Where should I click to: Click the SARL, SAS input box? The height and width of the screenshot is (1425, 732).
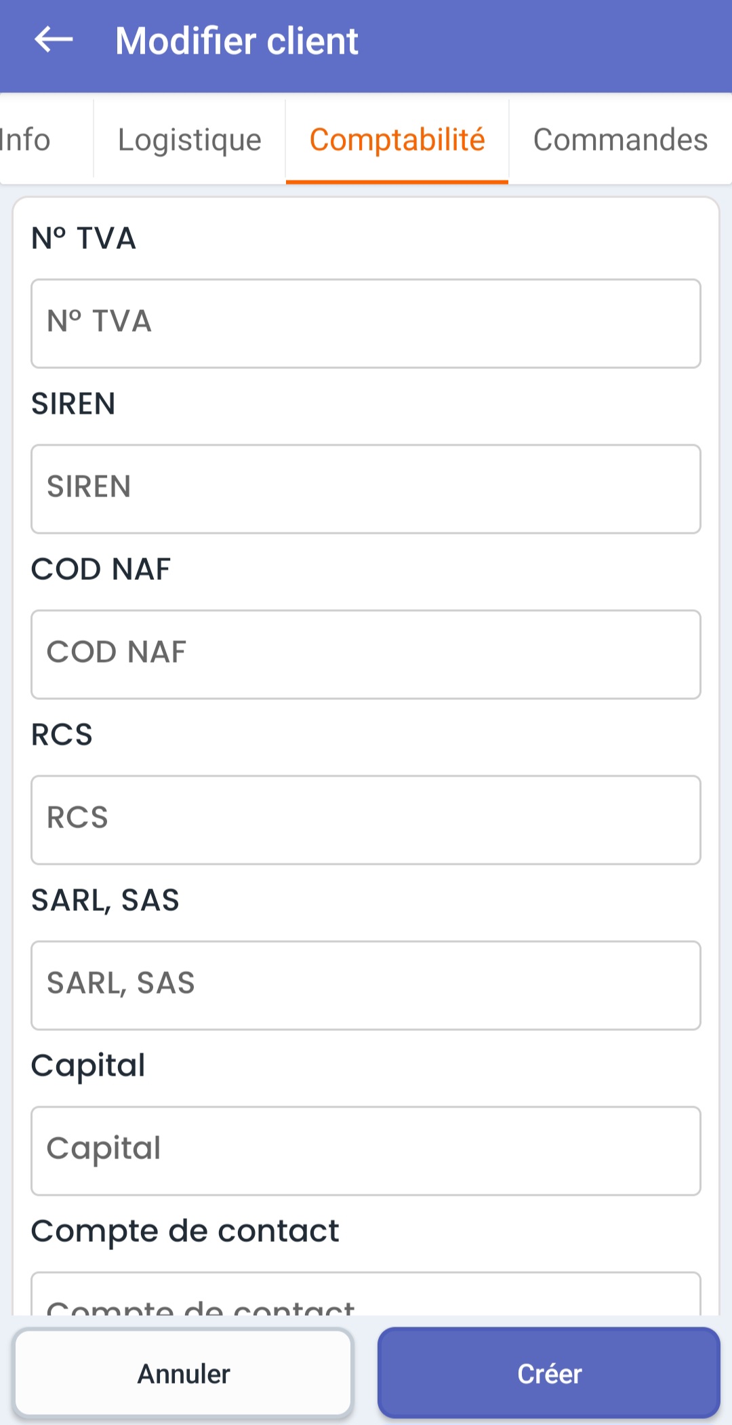point(366,985)
